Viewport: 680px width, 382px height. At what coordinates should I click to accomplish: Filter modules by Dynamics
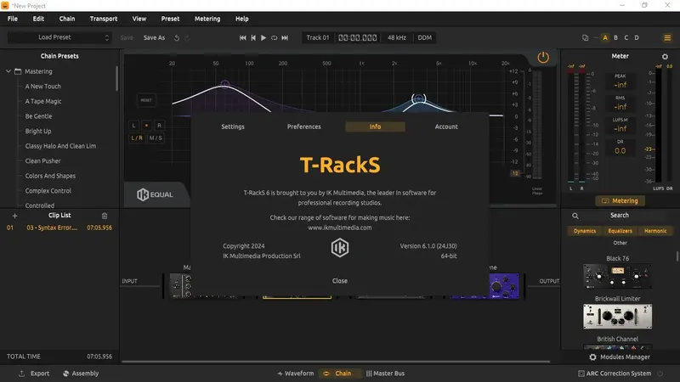pos(585,231)
